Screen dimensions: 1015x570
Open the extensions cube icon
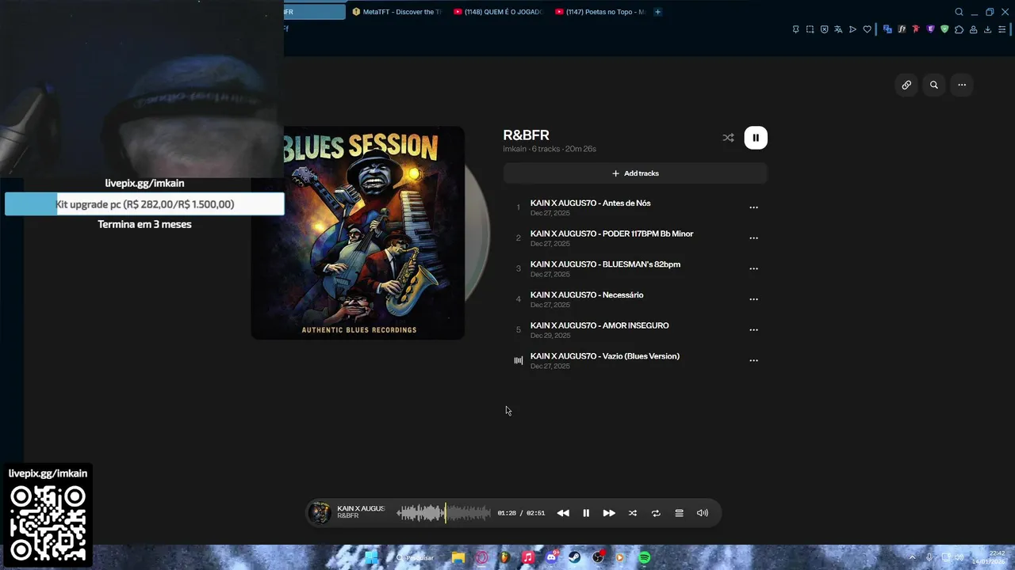point(959,29)
